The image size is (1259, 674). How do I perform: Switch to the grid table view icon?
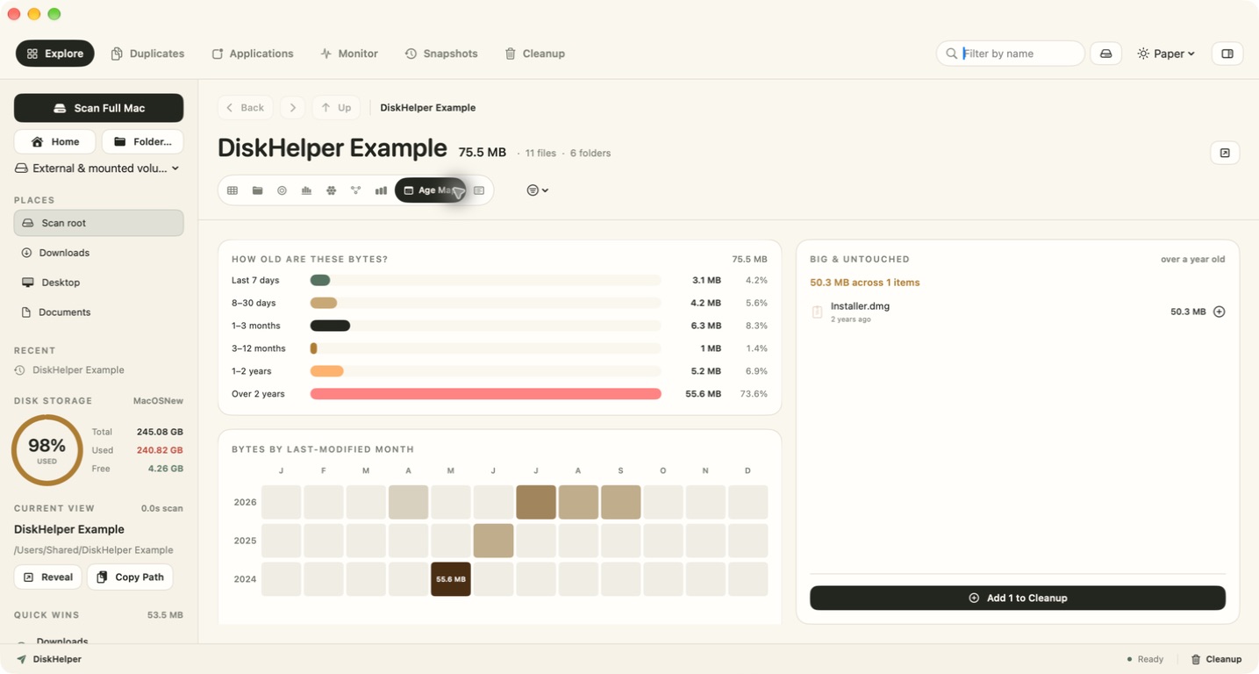pyautogui.click(x=232, y=190)
